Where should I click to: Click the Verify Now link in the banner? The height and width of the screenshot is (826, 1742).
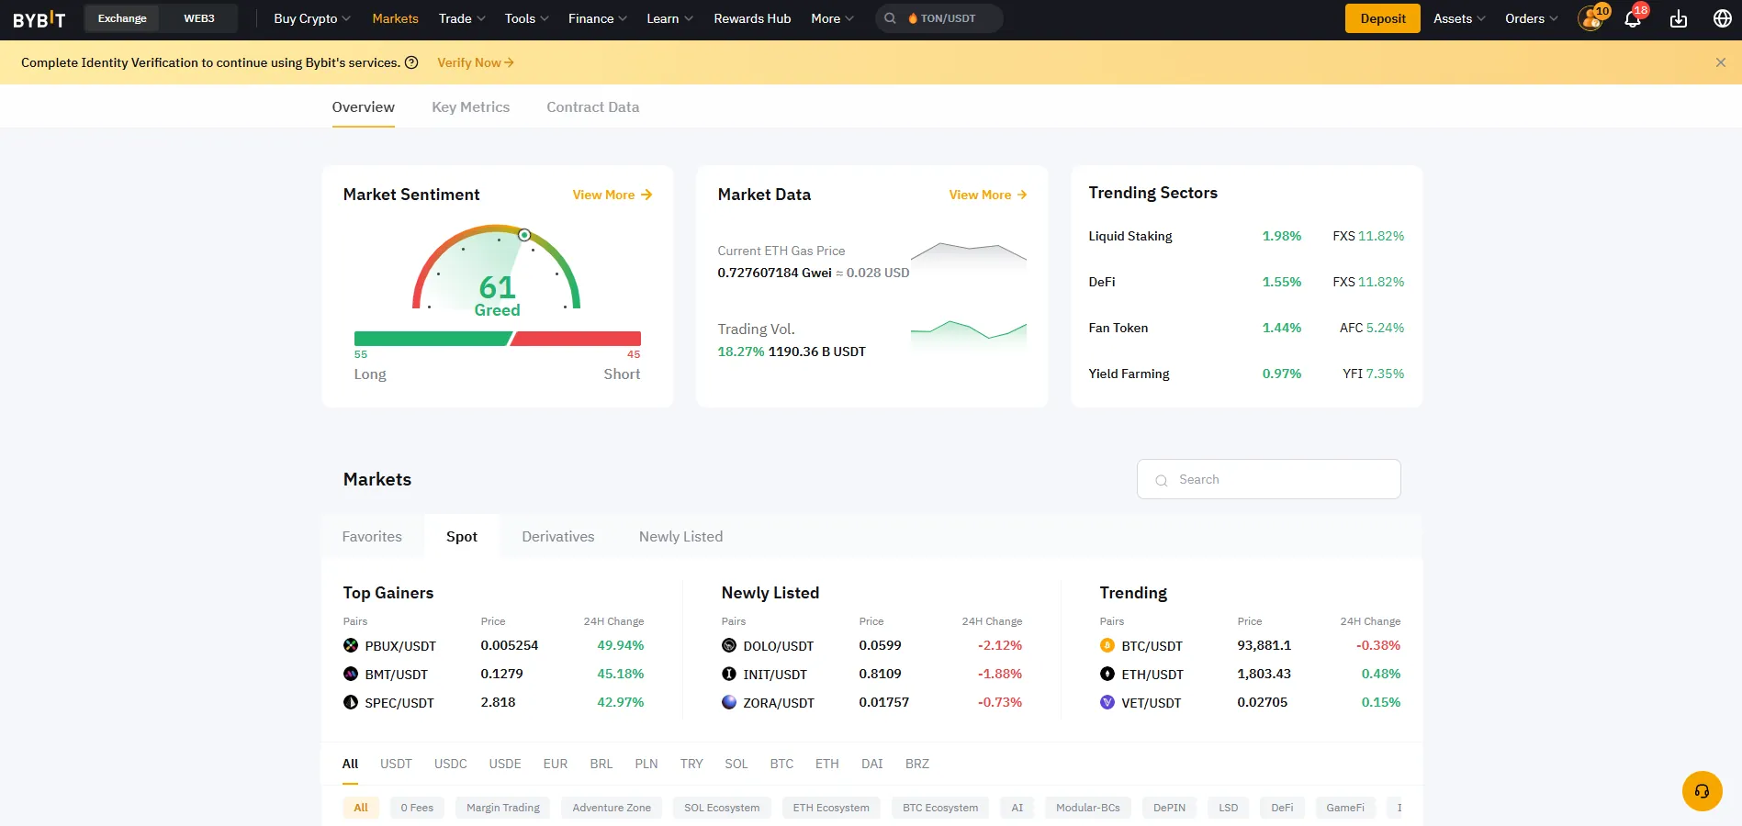click(474, 62)
